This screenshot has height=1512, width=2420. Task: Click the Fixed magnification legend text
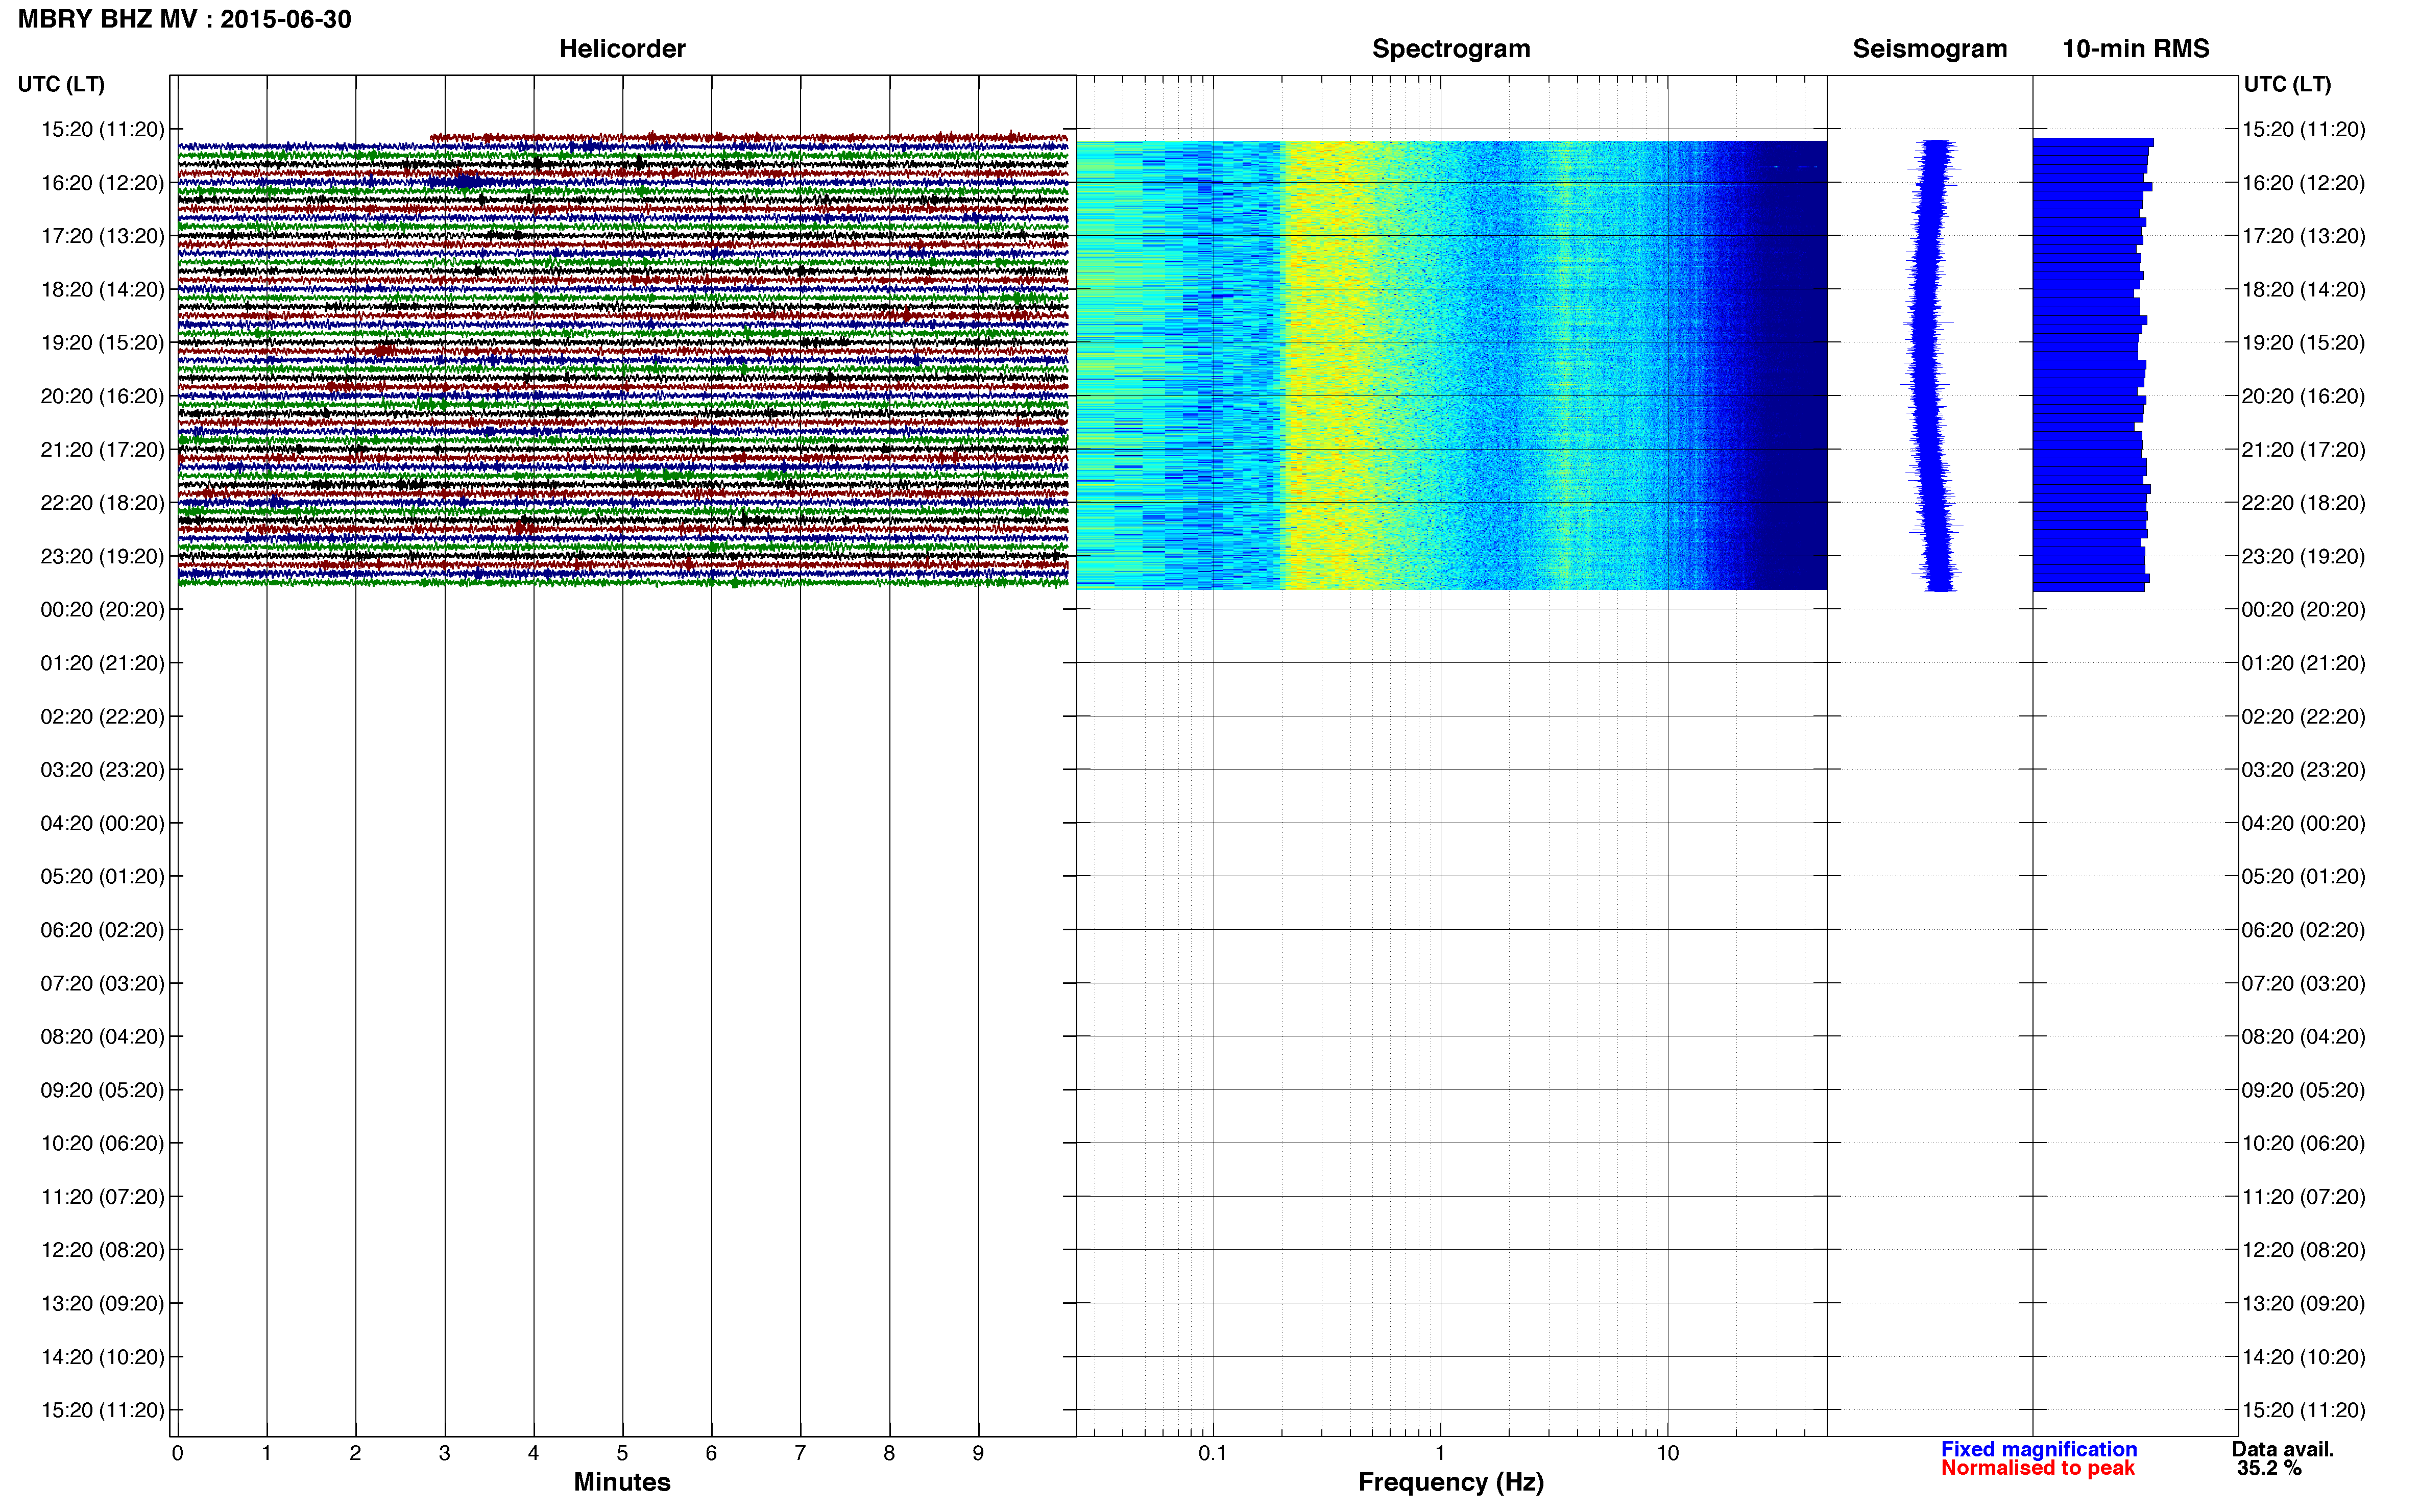(x=2039, y=1449)
